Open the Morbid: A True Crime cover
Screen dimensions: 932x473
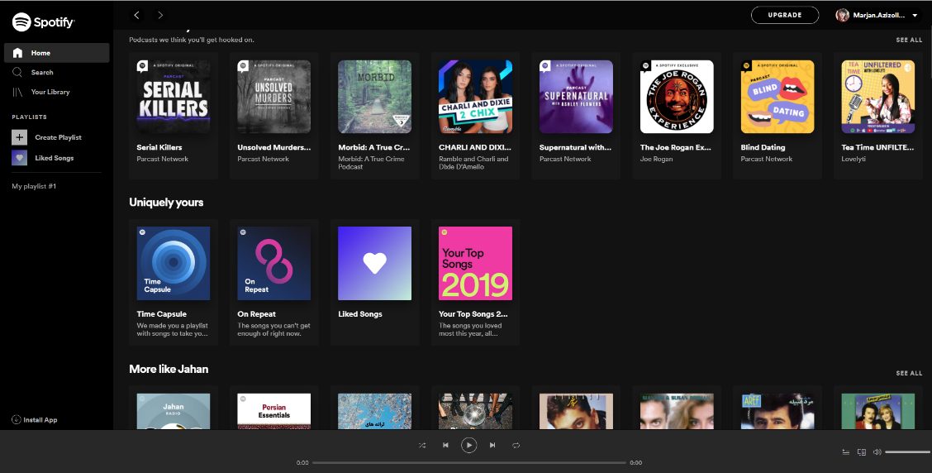coord(374,97)
